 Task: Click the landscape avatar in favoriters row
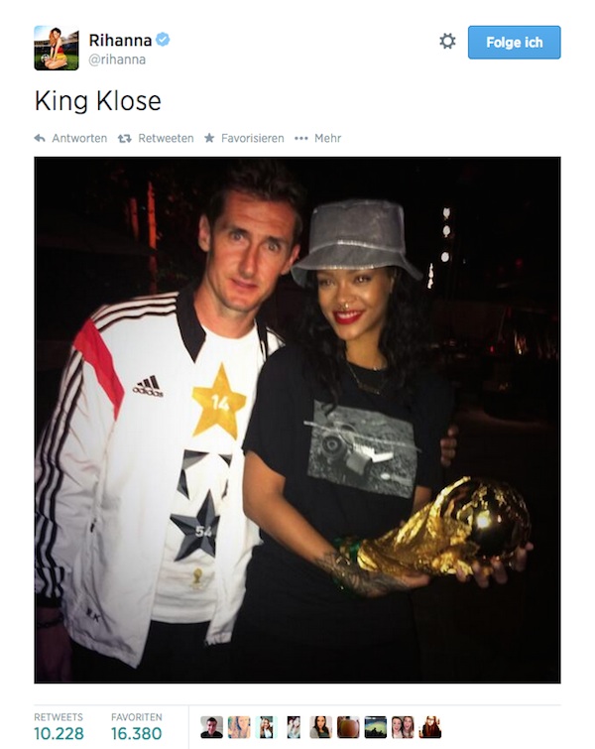coord(375,727)
